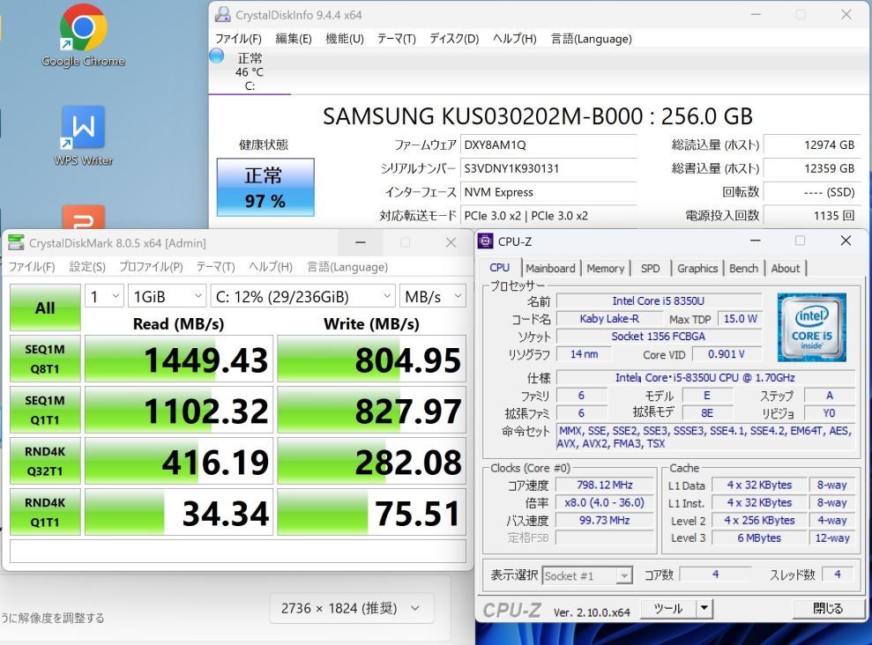This screenshot has height=645, width=872.
Task: Run the SEQ1M Q1T1 test
Action: [x=45, y=410]
